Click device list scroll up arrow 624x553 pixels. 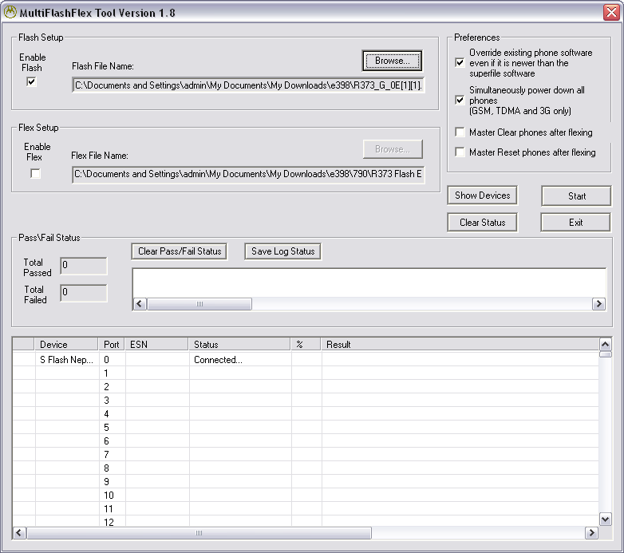tap(606, 344)
